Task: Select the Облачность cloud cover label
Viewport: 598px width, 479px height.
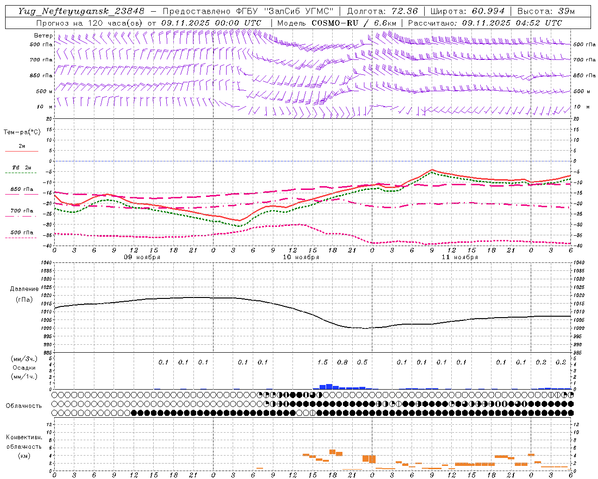Action: [x=24, y=406]
